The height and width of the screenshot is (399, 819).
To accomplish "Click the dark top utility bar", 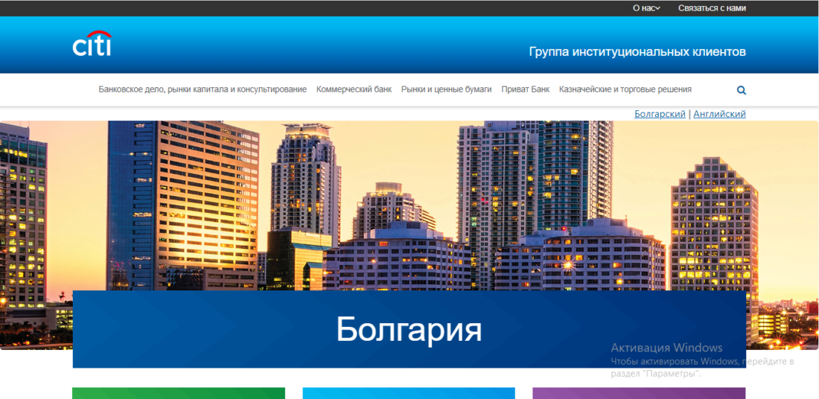I will [x=298, y=8].
